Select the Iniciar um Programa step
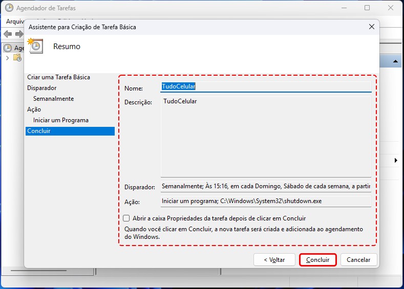The image size is (404, 289). (x=60, y=120)
